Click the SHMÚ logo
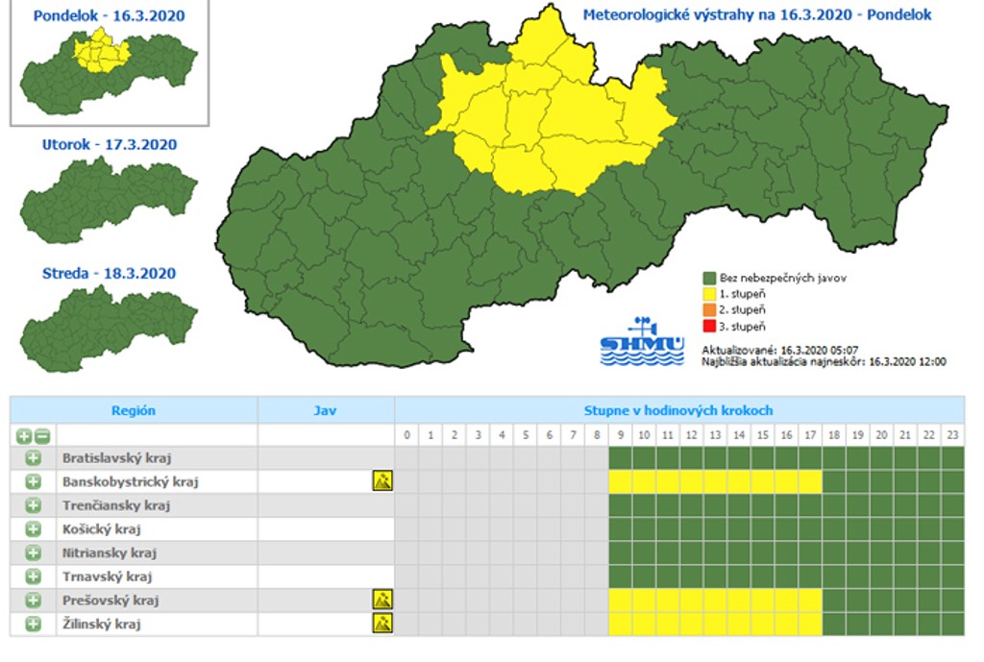Viewport: 984px width, 662px height. pyautogui.click(x=642, y=341)
